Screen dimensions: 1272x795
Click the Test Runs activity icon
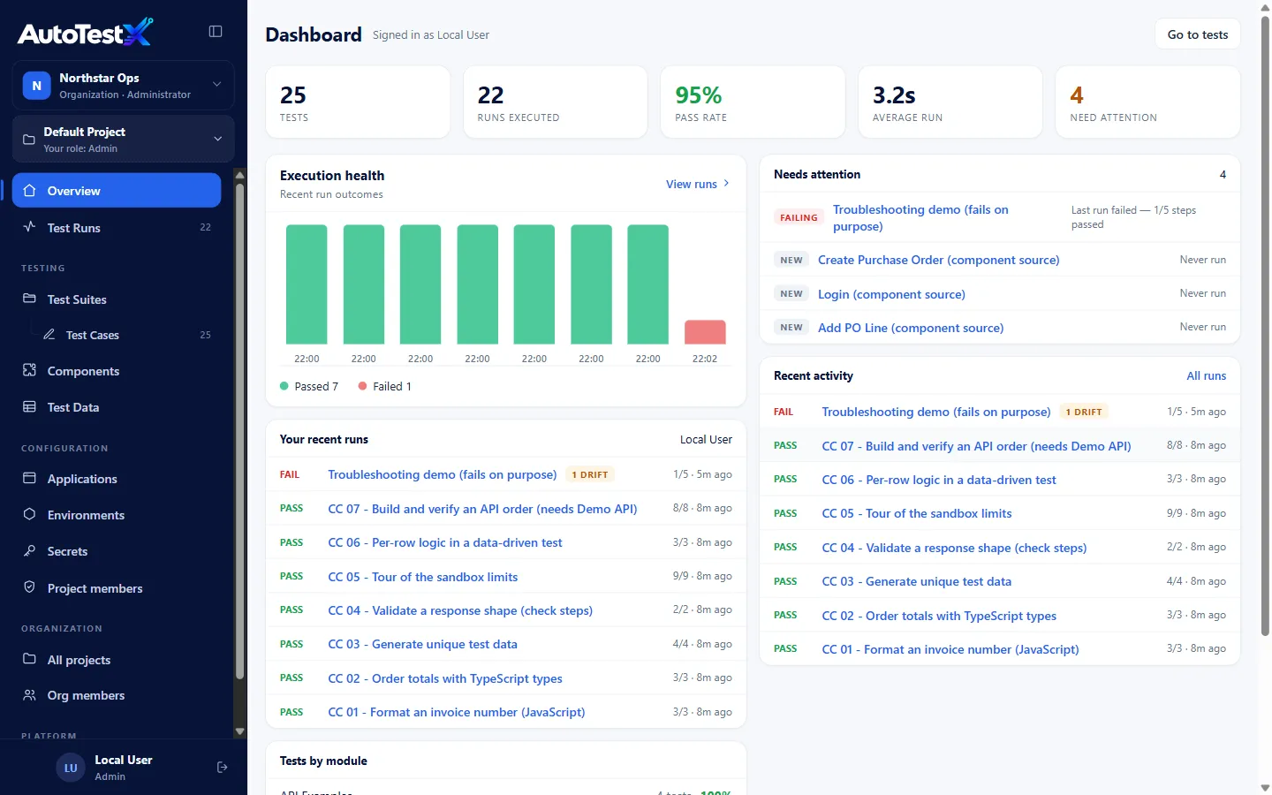tap(29, 226)
